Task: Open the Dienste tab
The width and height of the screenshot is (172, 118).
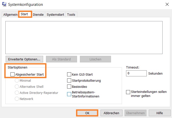Action: point(38,14)
